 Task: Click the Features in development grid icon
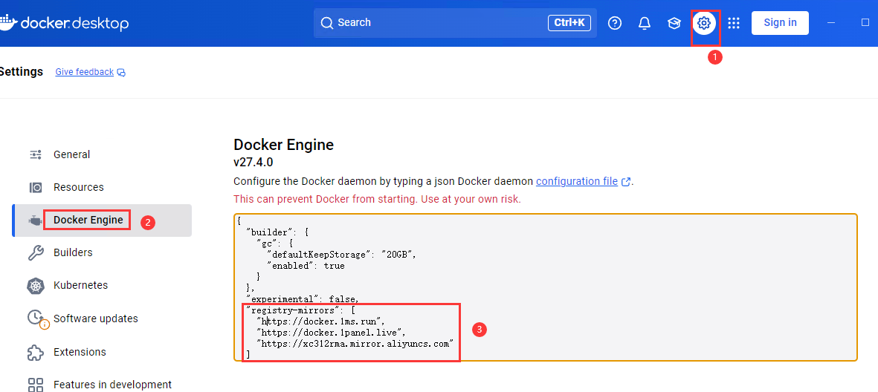click(35, 385)
